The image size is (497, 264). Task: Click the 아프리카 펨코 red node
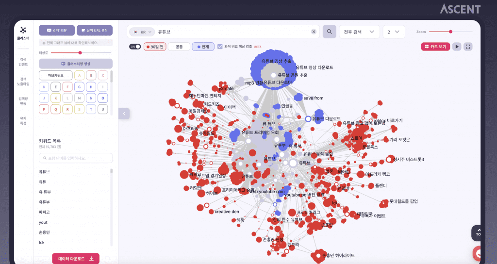361,174
